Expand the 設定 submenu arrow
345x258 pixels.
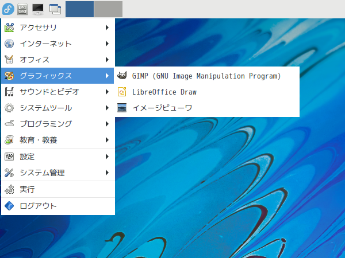107,157
